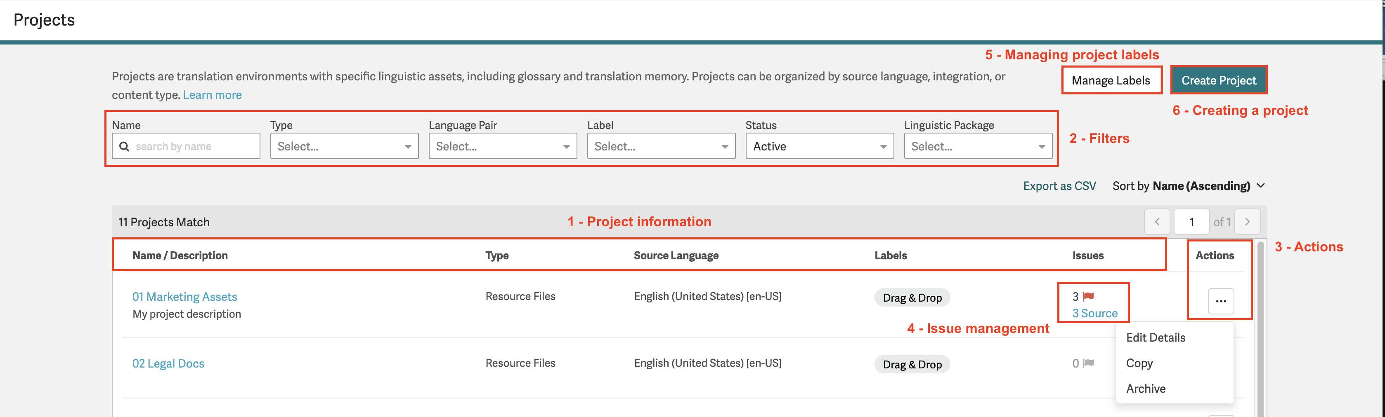This screenshot has width=1385, height=417.
Task: Click the next page arrow
Action: [x=1248, y=221]
